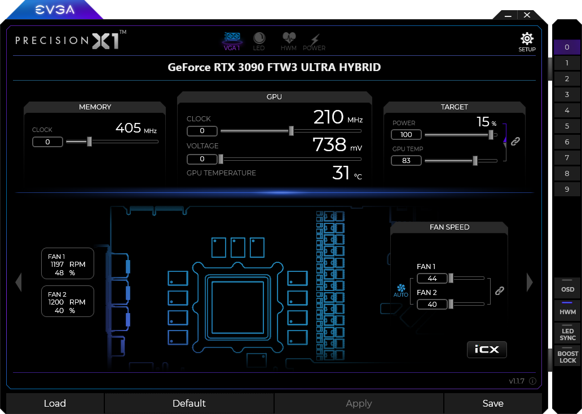This screenshot has height=414, width=582.
Task: Click the GPU voltage slider handle
Action: click(221, 159)
